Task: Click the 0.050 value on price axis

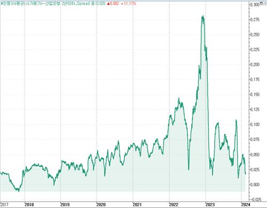Action: point(255,155)
